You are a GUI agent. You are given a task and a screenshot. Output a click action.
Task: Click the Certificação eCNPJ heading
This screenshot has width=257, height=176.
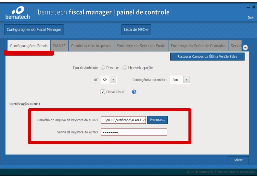(25, 104)
